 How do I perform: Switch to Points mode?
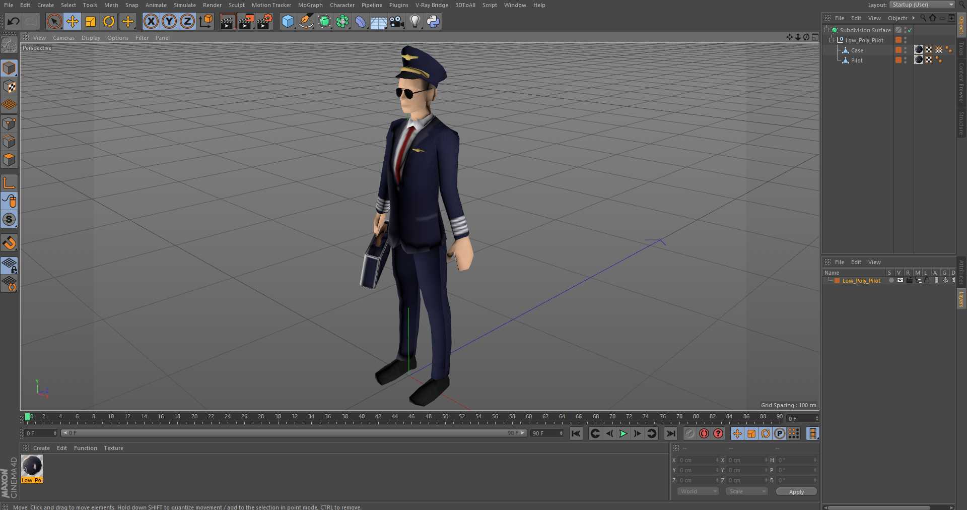tap(9, 123)
